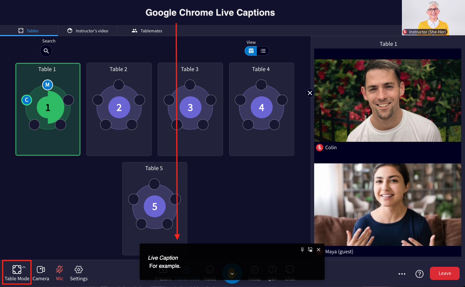Open the Tables tab

(29, 31)
